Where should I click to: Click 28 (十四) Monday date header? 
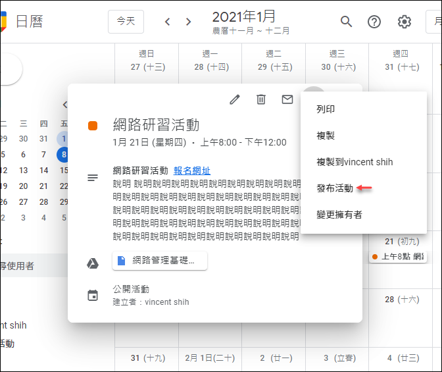click(x=211, y=67)
